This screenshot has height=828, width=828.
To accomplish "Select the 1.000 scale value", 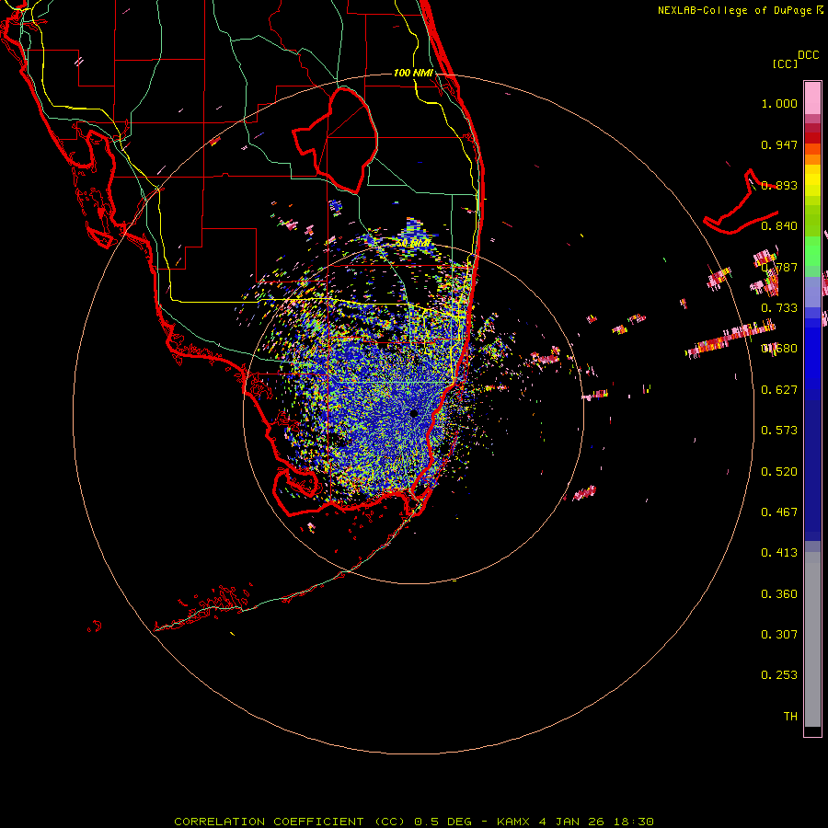I will click(x=779, y=103).
